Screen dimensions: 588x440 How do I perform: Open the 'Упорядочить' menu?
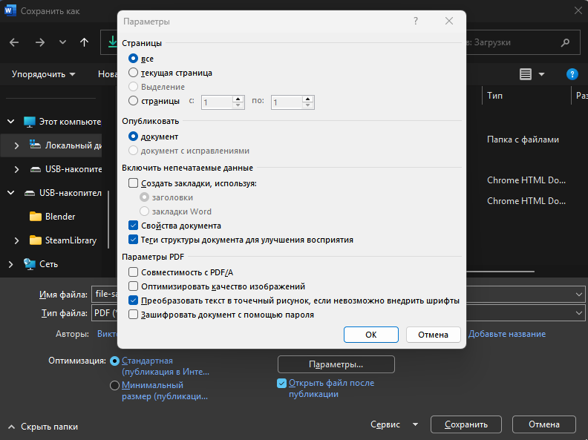[43, 74]
